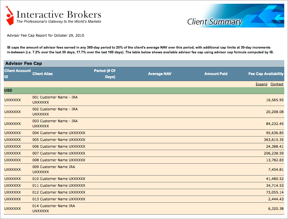Click fee cap value 24,388.41
This screenshot has width=288, height=219.
click(275, 146)
